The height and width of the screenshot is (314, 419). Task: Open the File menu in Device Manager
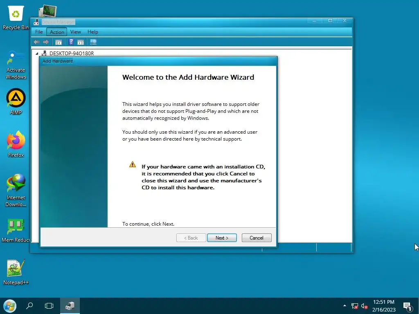pyautogui.click(x=39, y=32)
